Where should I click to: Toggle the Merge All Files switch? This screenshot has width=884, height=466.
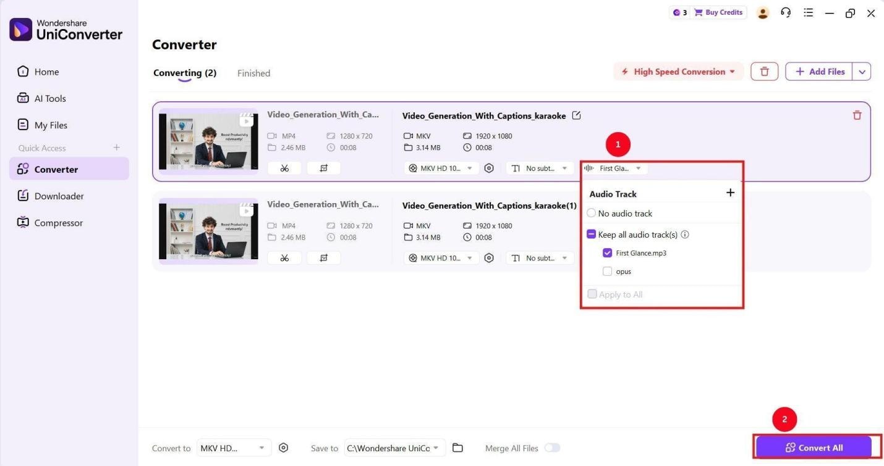click(552, 447)
